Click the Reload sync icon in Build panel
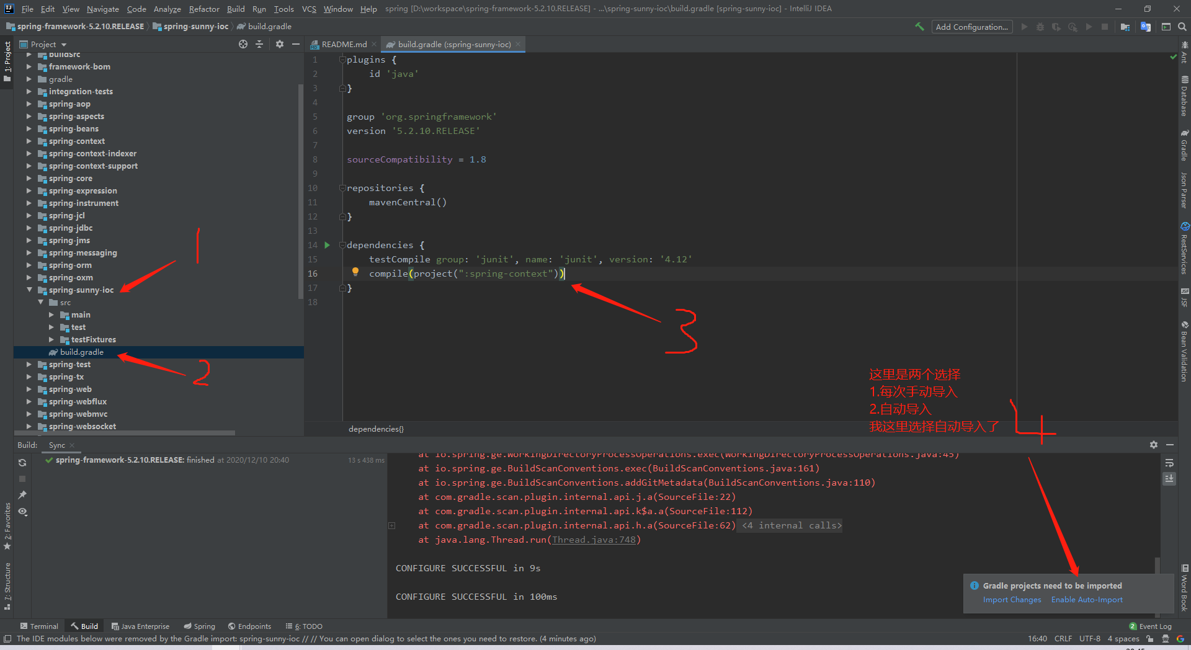This screenshot has width=1191, height=650. coord(22,463)
